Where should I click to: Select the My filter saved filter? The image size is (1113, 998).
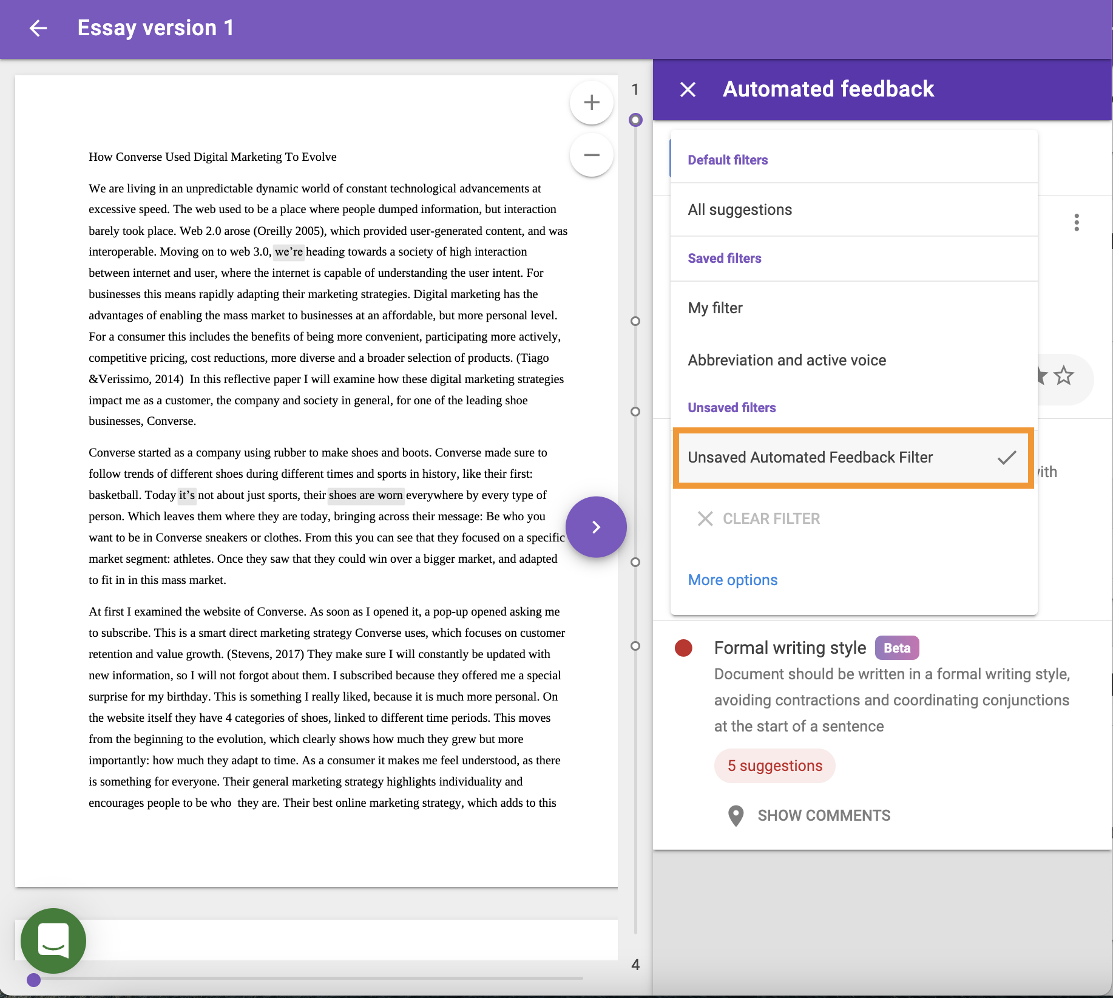click(854, 308)
